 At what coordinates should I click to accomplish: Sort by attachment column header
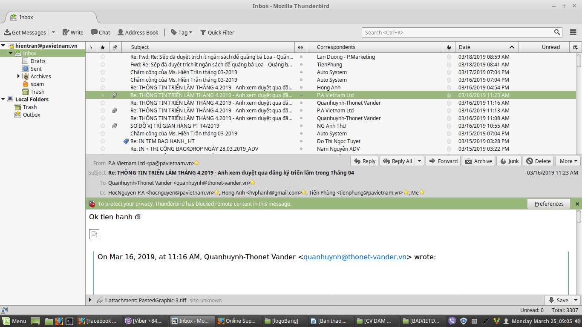point(115,47)
